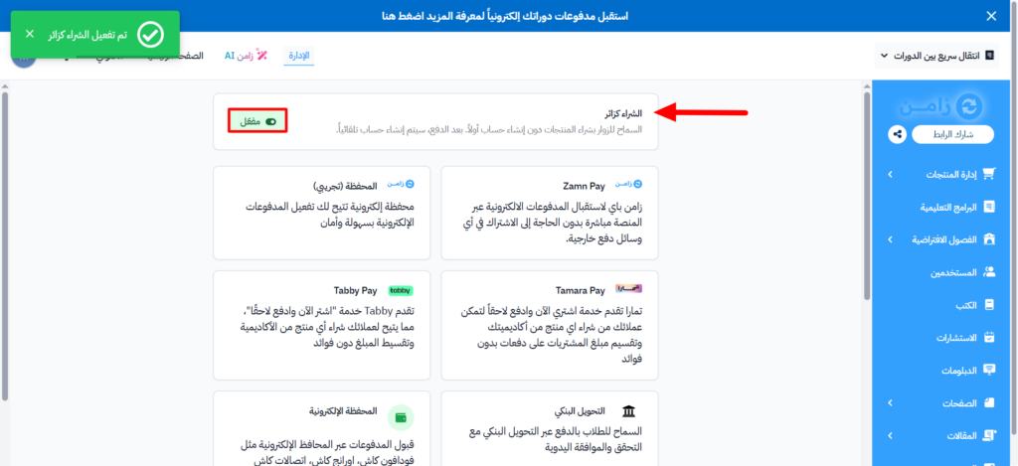Dismiss the green success notification
The height and width of the screenshot is (466, 1018).
point(29,35)
